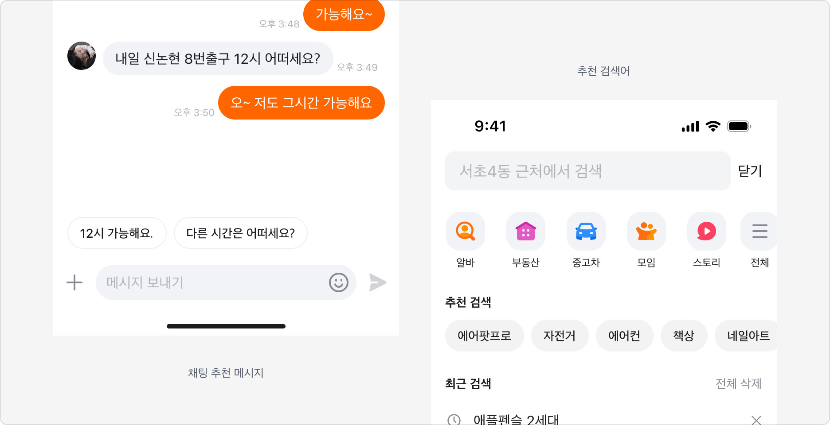Send the message using the send arrow icon
This screenshot has height=425, width=830.
pos(378,282)
